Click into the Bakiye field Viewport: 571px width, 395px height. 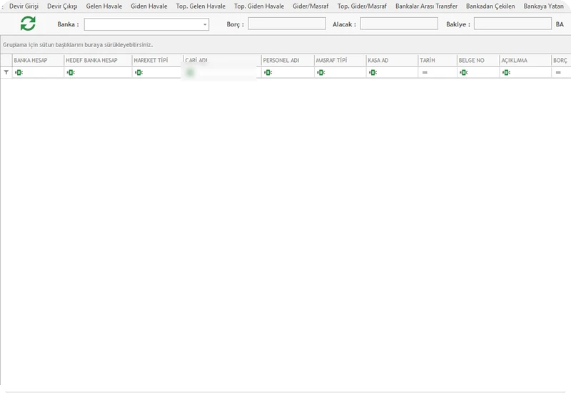coord(512,24)
